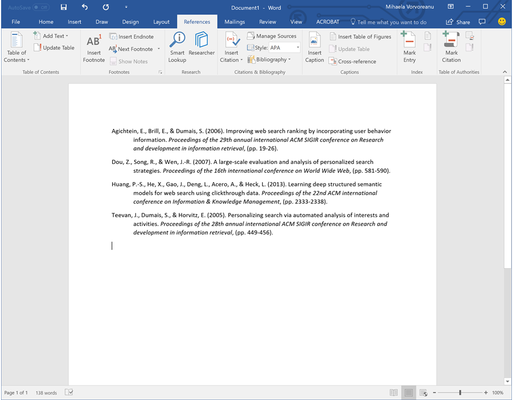The height and width of the screenshot is (400, 513).
Task: Enable Web Layout view
Action: point(423,392)
